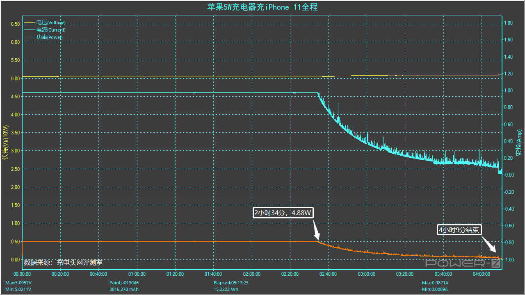525x295 pixels.
Task: Click the 03:00:00 time axis label
Action: click(367, 274)
